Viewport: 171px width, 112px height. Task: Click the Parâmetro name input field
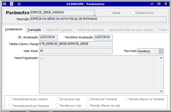63,13
